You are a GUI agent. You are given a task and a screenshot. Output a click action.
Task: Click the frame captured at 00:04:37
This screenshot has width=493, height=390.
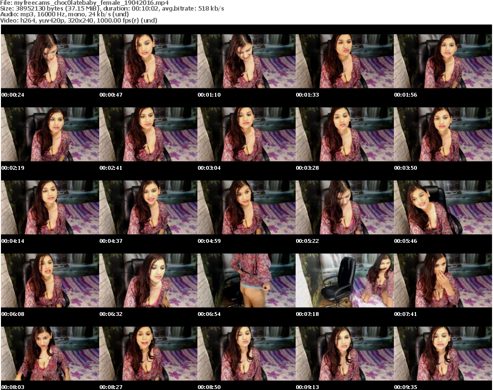[148, 207]
